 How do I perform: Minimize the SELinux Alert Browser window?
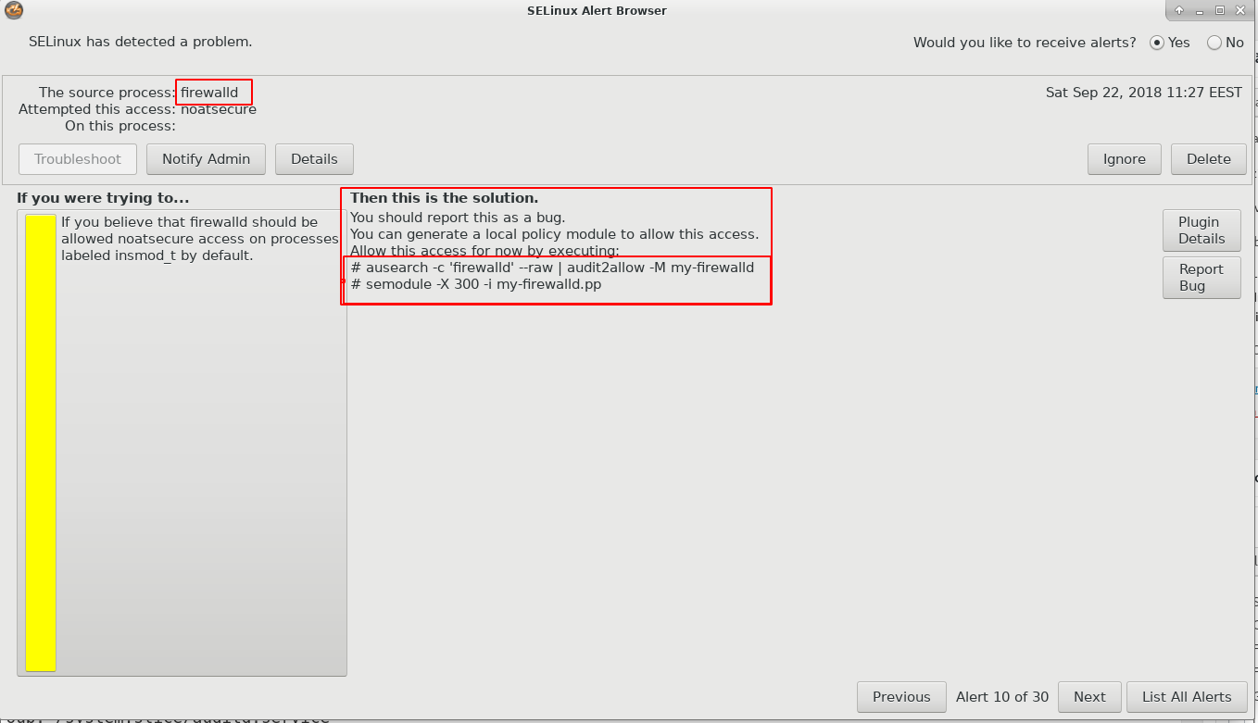pyautogui.click(x=1200, y=10)
